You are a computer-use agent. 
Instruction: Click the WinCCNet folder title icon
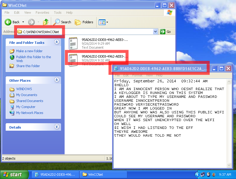pyautogui.click(x=5, y=5)
